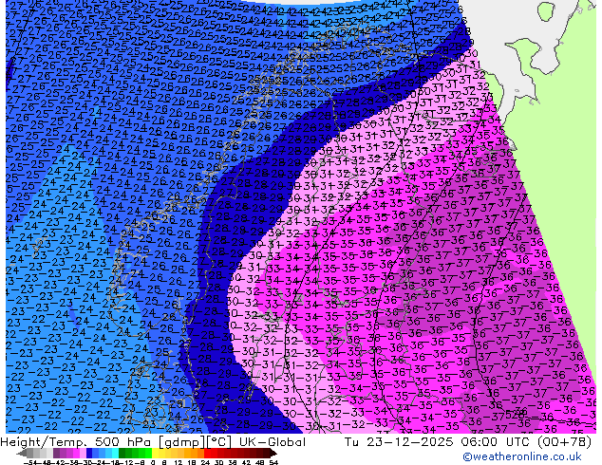Click the bright yellow legend swatch at 0

[155, 453]
